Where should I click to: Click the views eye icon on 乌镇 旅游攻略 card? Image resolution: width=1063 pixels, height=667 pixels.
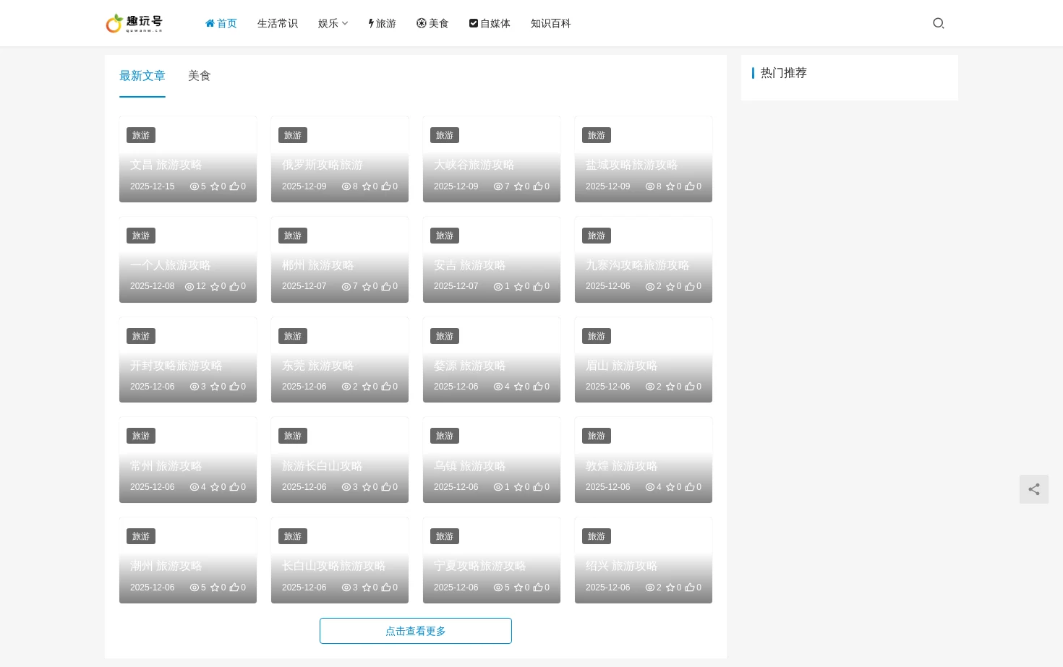pyautogui.click(x=498, y=488)
